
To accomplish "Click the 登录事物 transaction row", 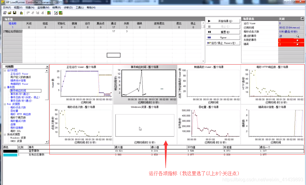I will (153, 151).
